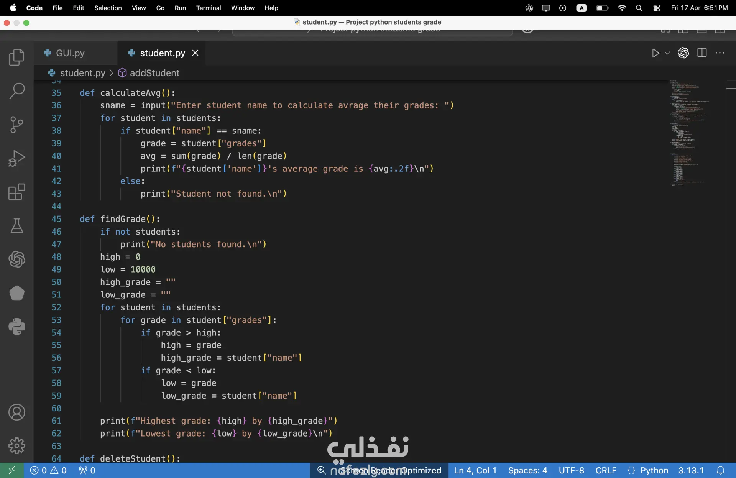Open screen mirroring menu bar icon
Image resolution: width=736 pixels, height=478 pixels.
pos(546,8)
